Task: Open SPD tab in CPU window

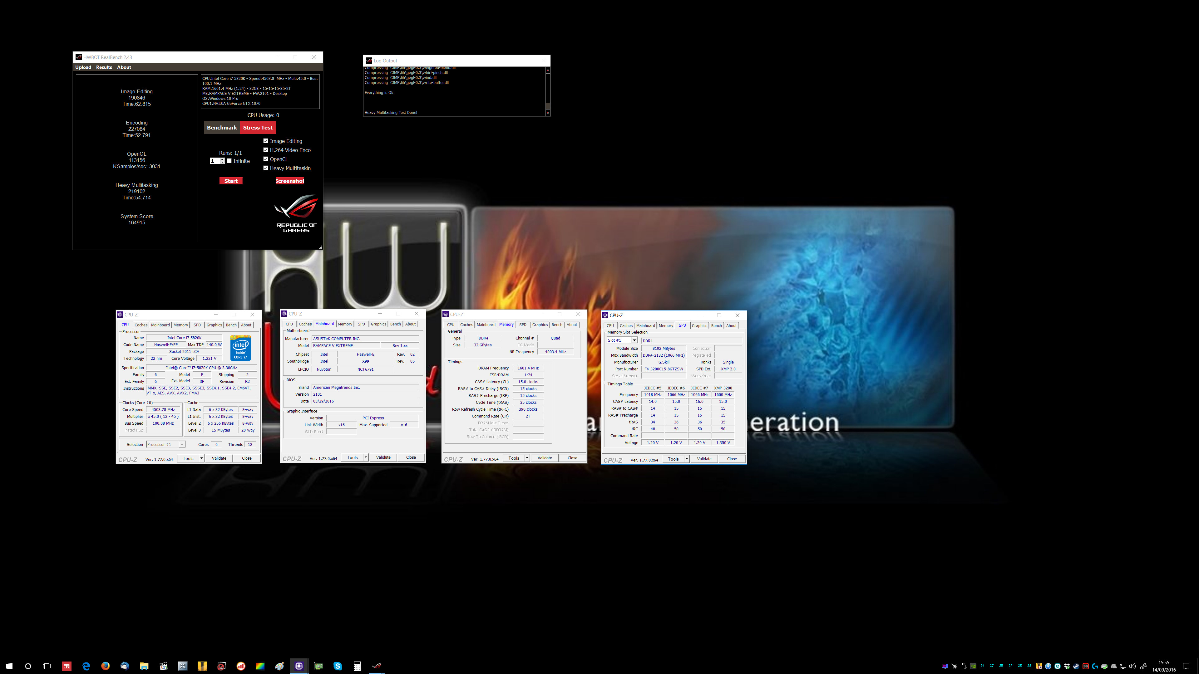Action: [197, 325]
